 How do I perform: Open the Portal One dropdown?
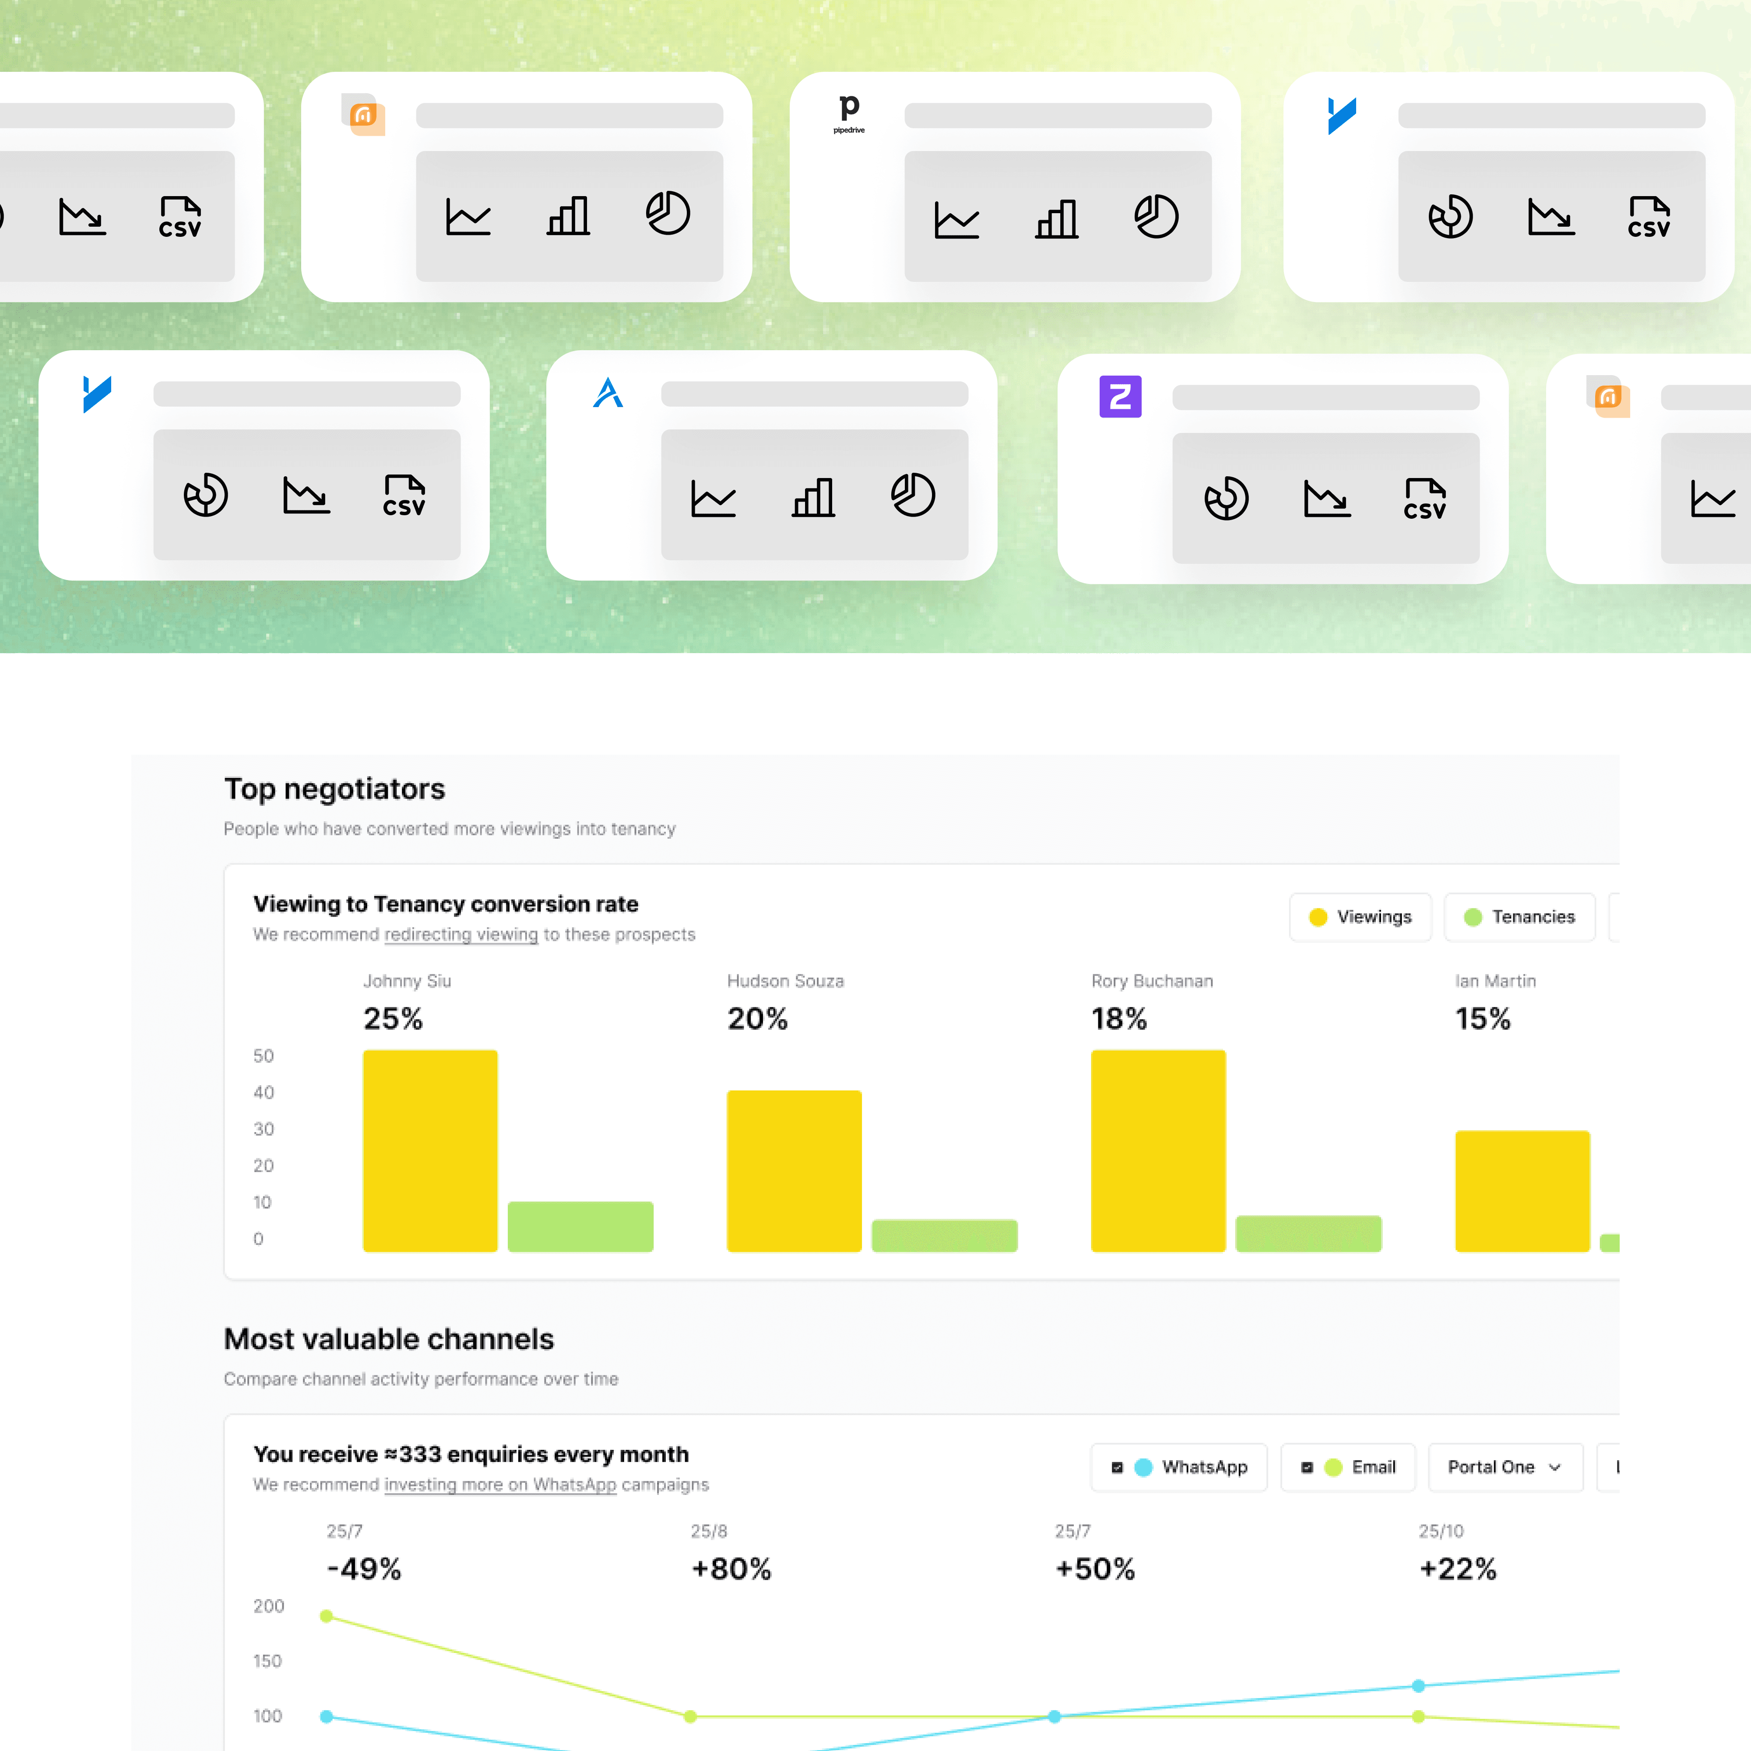click(x=1505, y=1467)
